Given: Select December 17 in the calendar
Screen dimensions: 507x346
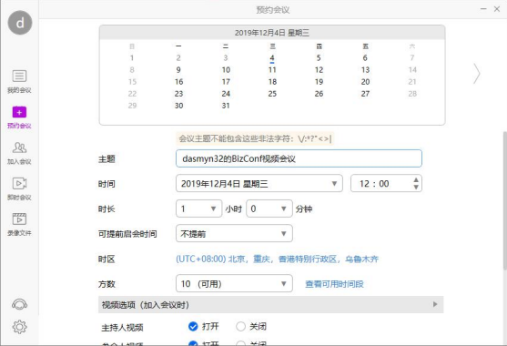Looking at the screenshot, I should 226,82.
